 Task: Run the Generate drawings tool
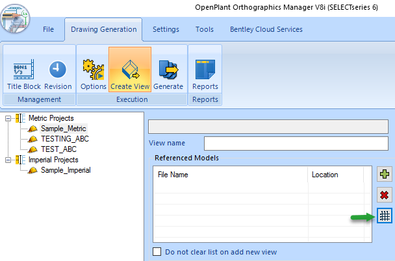coord(168,75)
